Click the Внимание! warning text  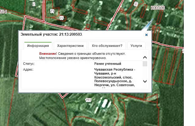48,54
